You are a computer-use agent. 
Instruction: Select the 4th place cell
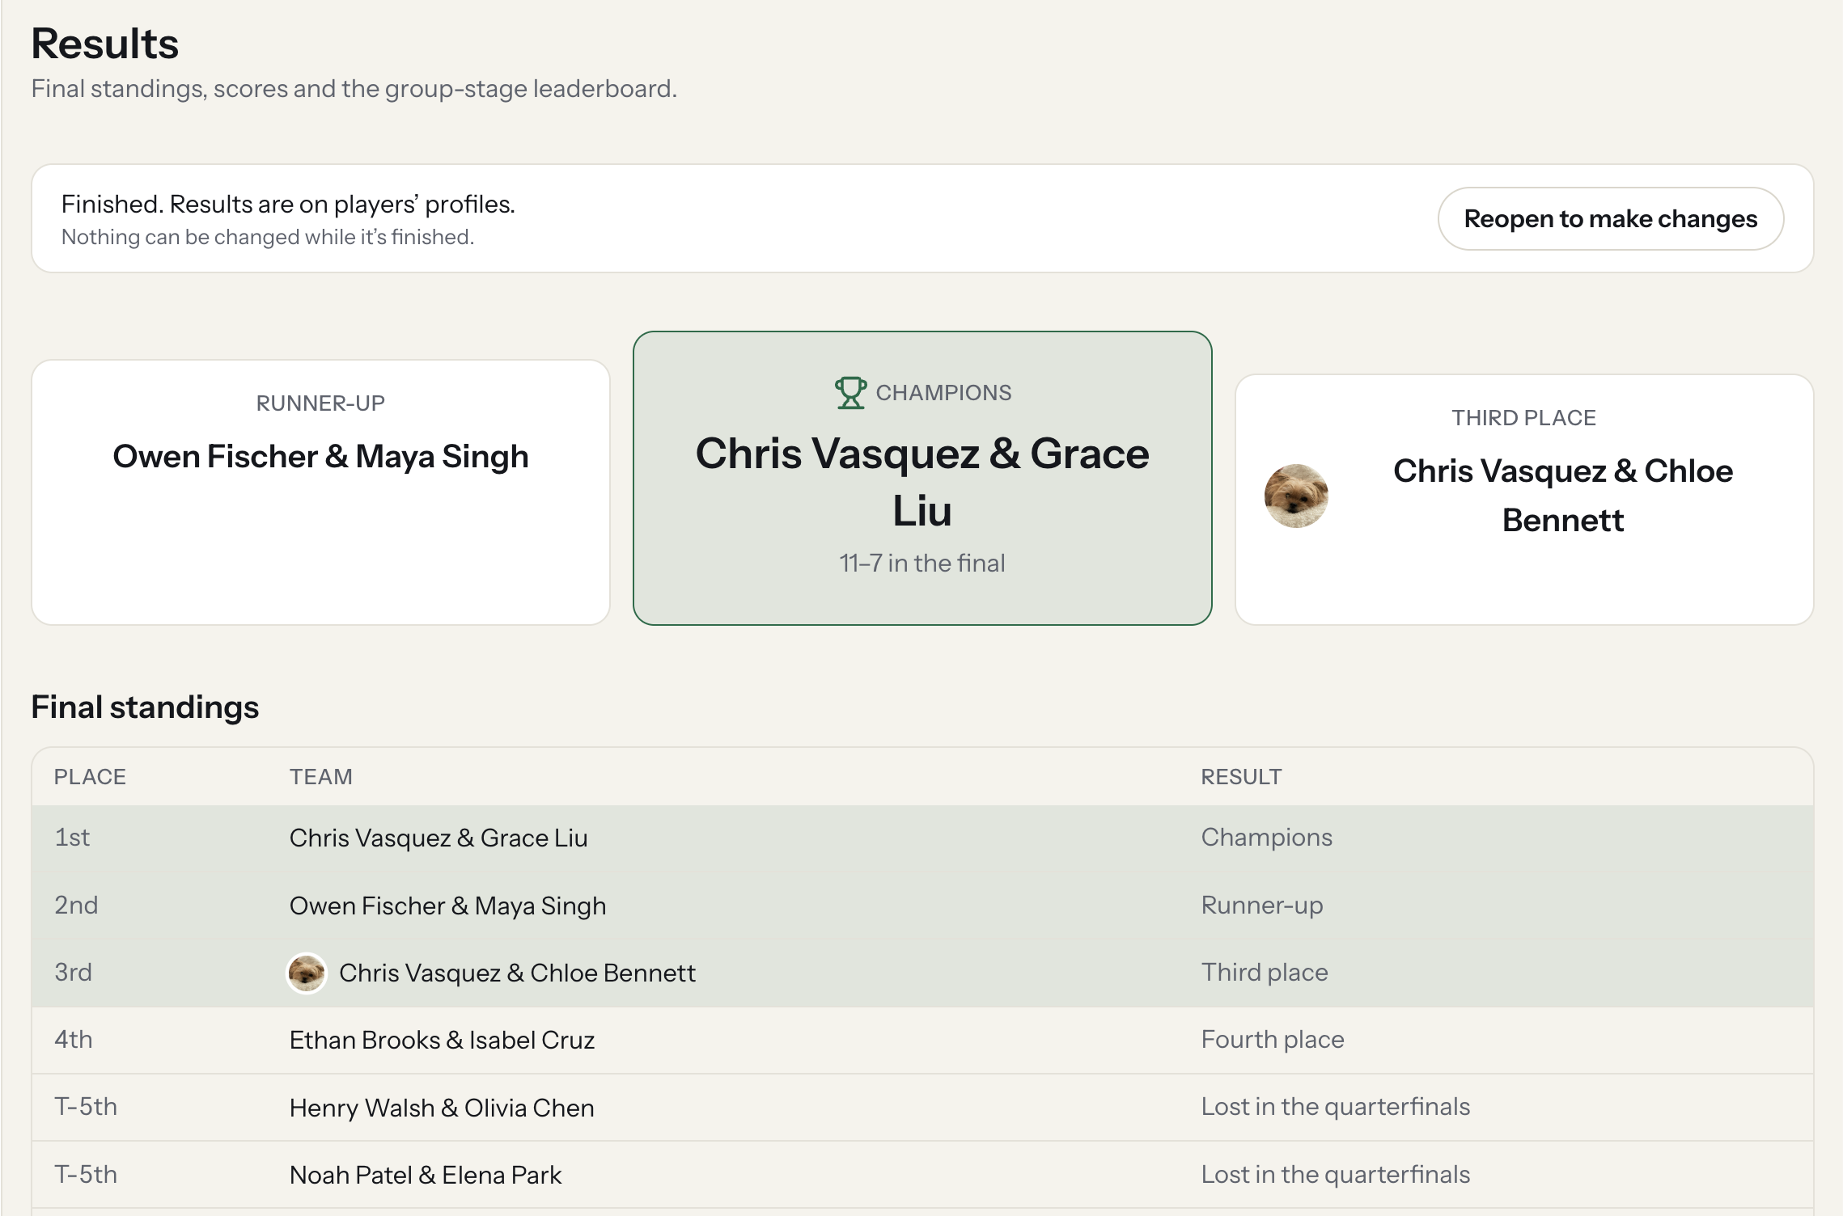[73, 1039]
